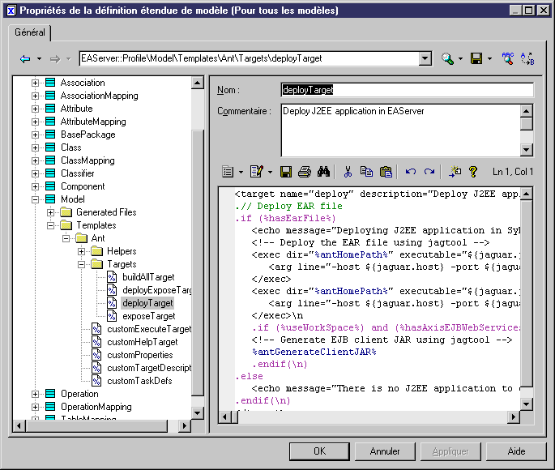Click the back navigation arrow
The height and width of the screenshot is (470, 555).
pyautogui.click(x=25, y=59)
